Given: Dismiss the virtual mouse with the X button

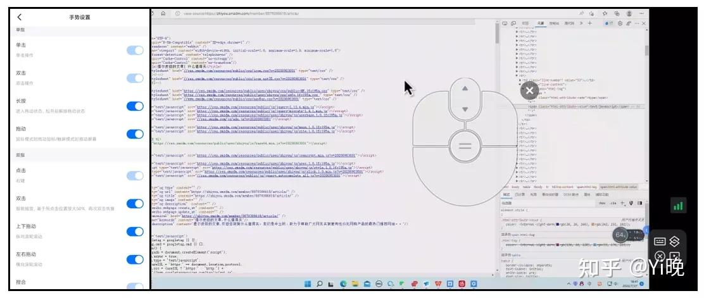Looking at the screenshot, I should [529, 90].
